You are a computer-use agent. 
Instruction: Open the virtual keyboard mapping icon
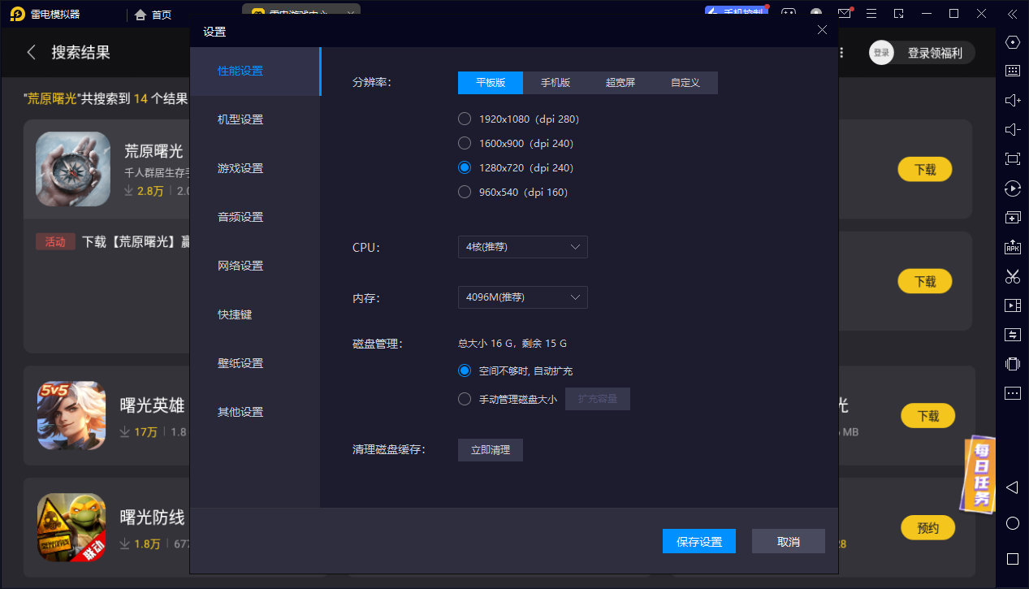coord(1012,71)
